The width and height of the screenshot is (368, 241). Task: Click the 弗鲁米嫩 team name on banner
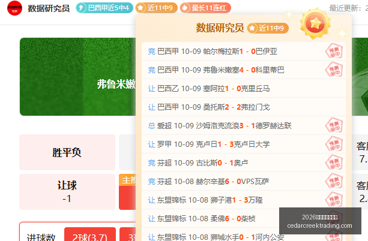[116, 84]
